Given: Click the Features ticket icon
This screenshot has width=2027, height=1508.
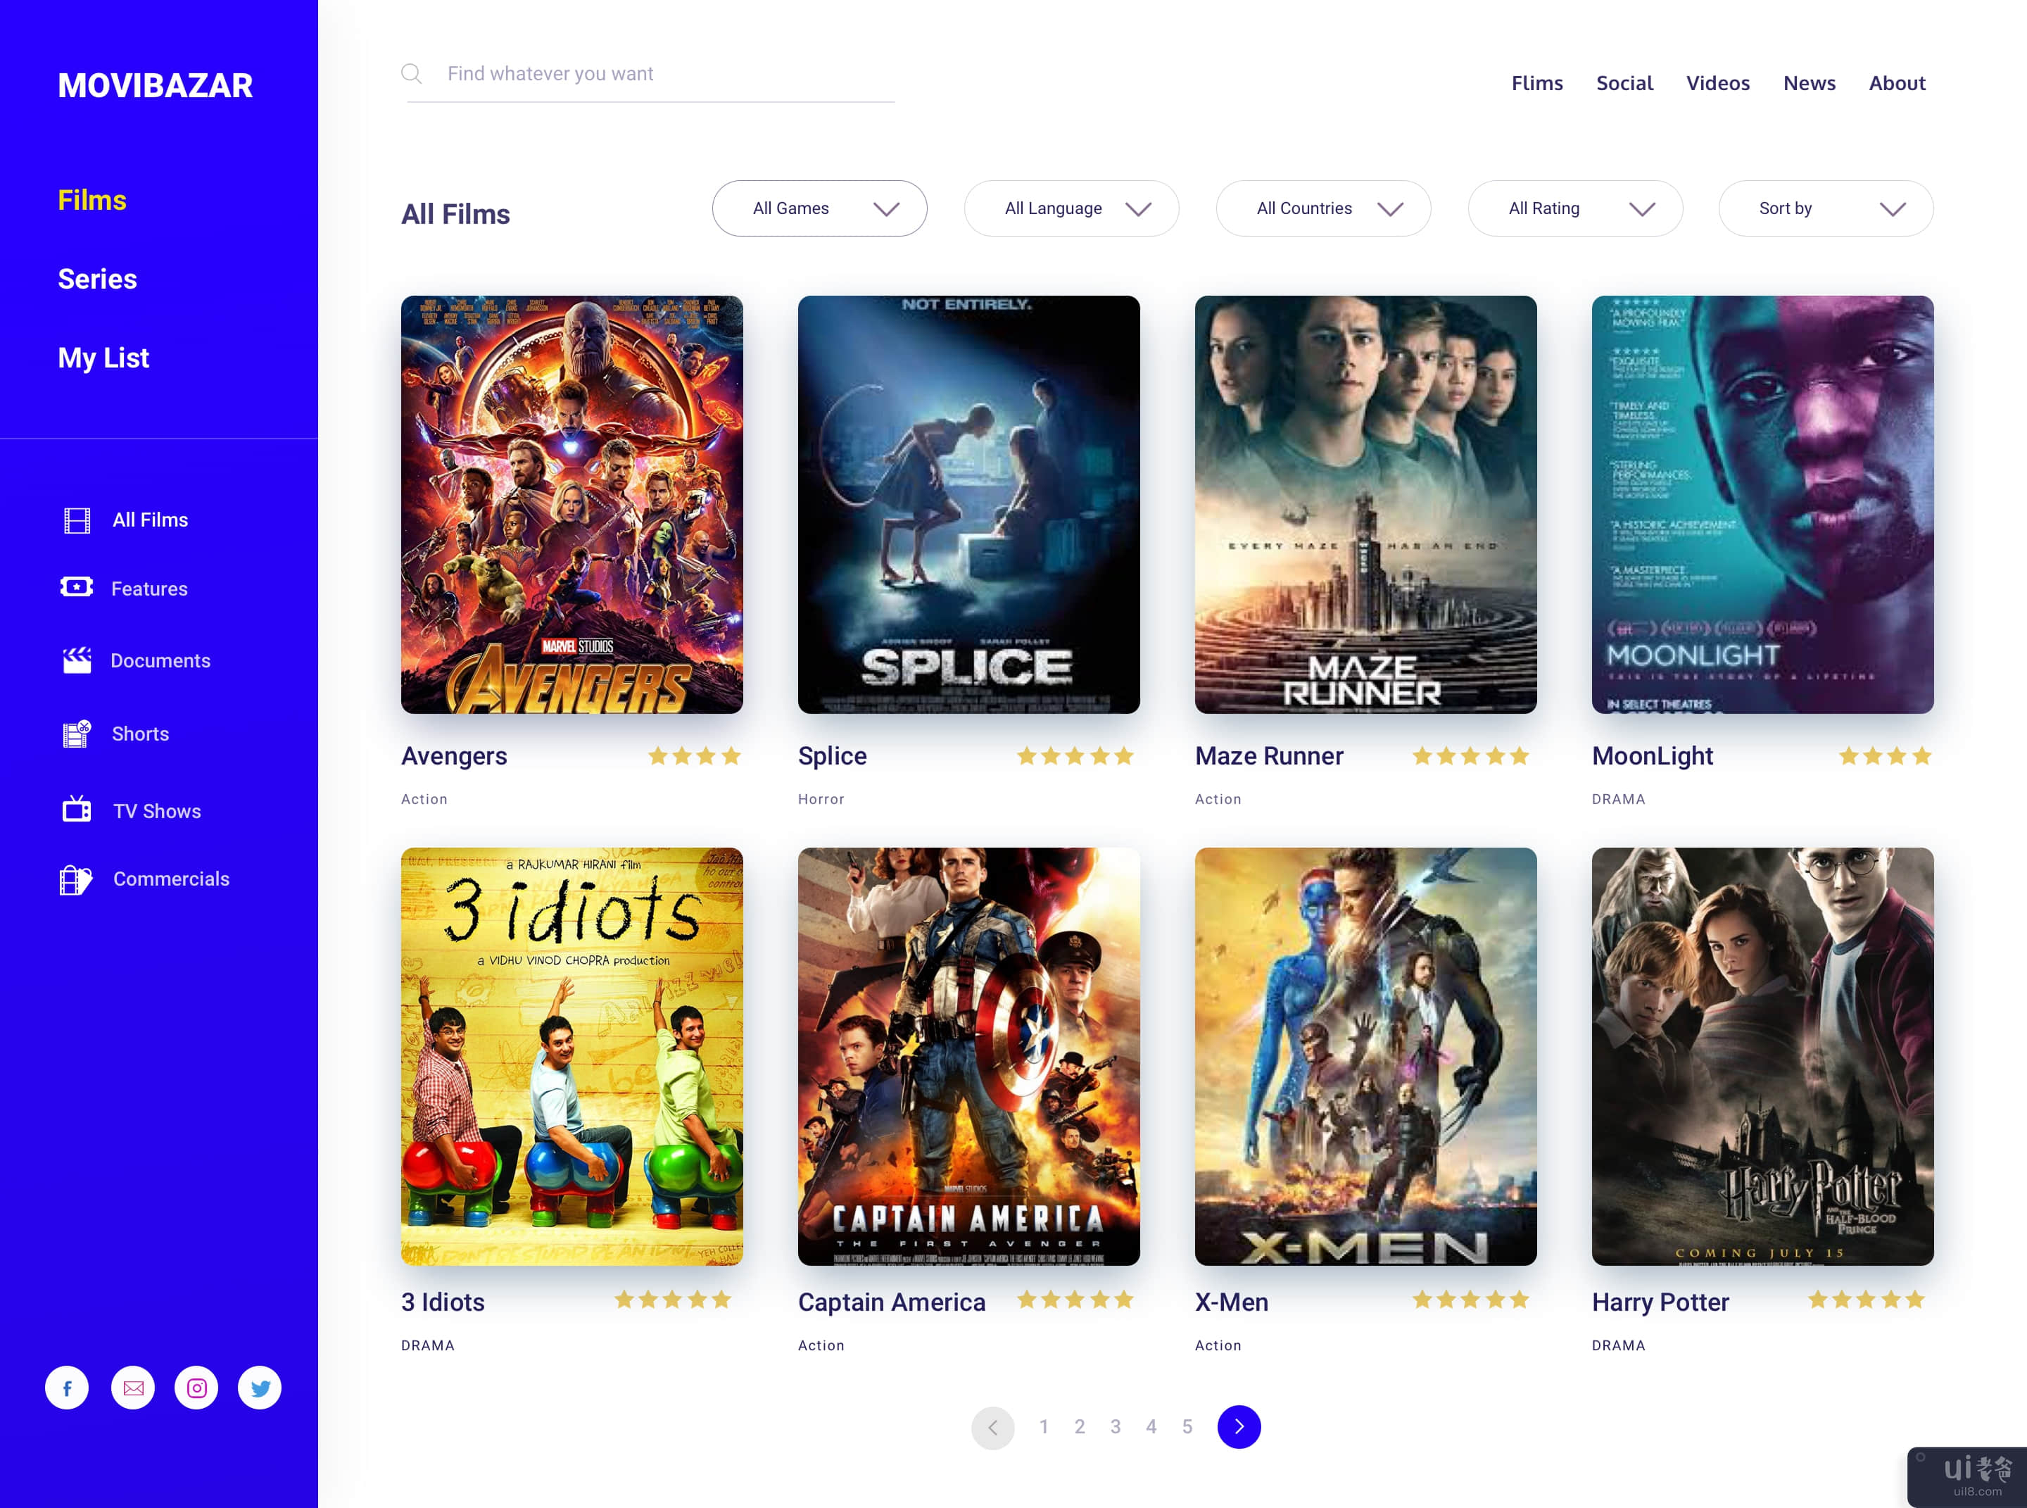Looking at the screenshot, I should (77, 587).
